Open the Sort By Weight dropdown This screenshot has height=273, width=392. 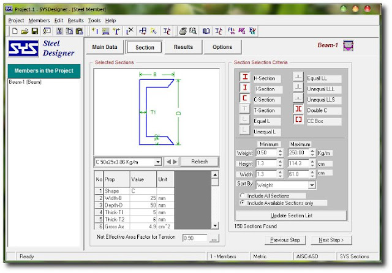pyautogui.click(x=312, y=185)
